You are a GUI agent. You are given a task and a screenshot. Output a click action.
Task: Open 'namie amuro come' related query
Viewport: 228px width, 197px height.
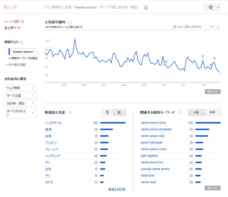(153, 149)
